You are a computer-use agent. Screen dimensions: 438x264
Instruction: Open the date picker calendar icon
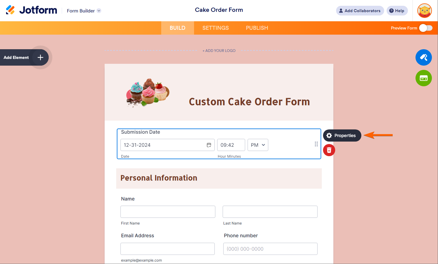(x=209, y=145)
